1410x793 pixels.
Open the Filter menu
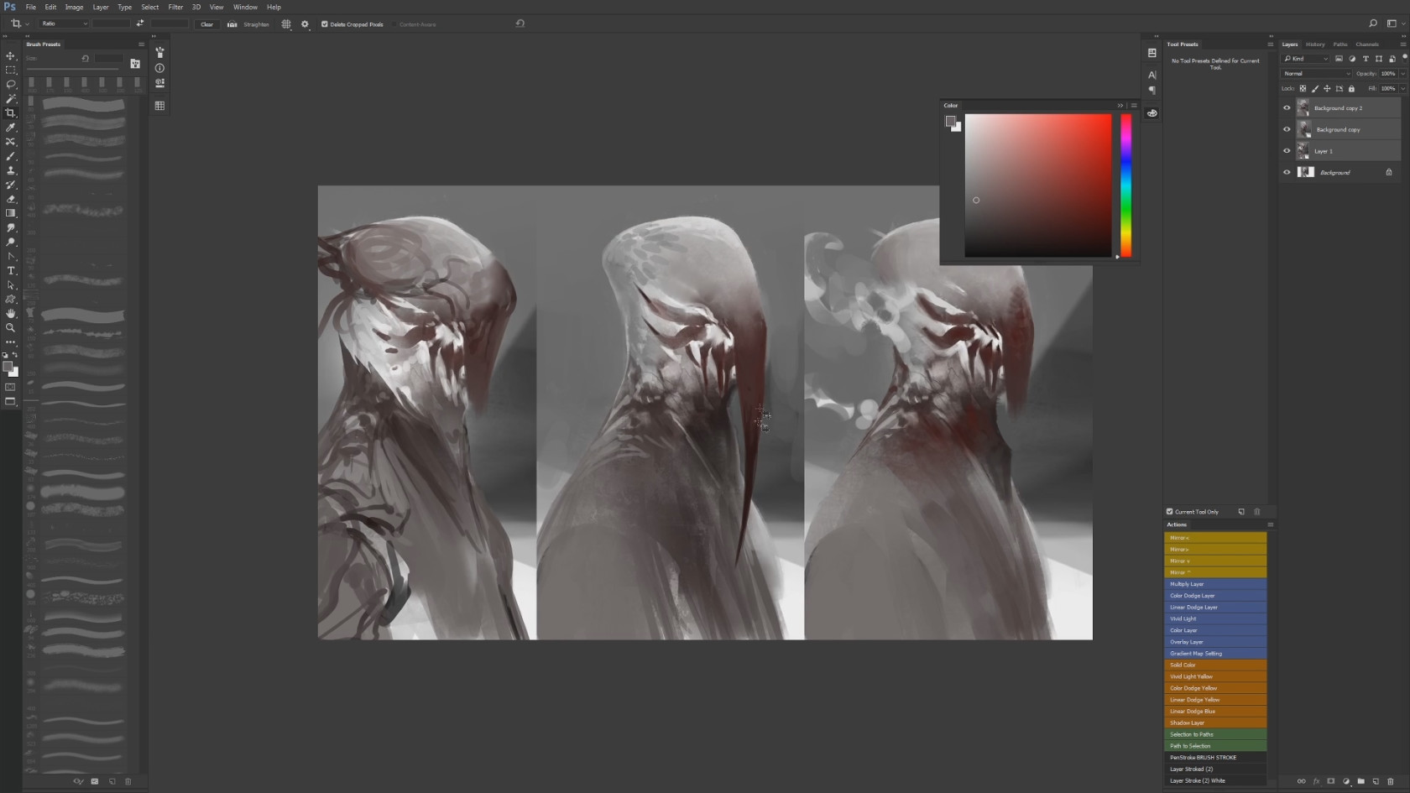[x=175, y=7]
